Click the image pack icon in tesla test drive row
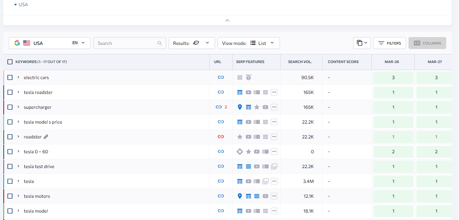This screenshot has height=220, width=459. [274, 166]
